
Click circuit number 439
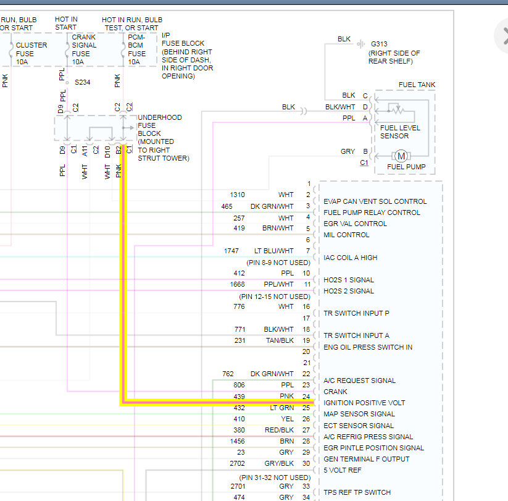coord(239,397)
